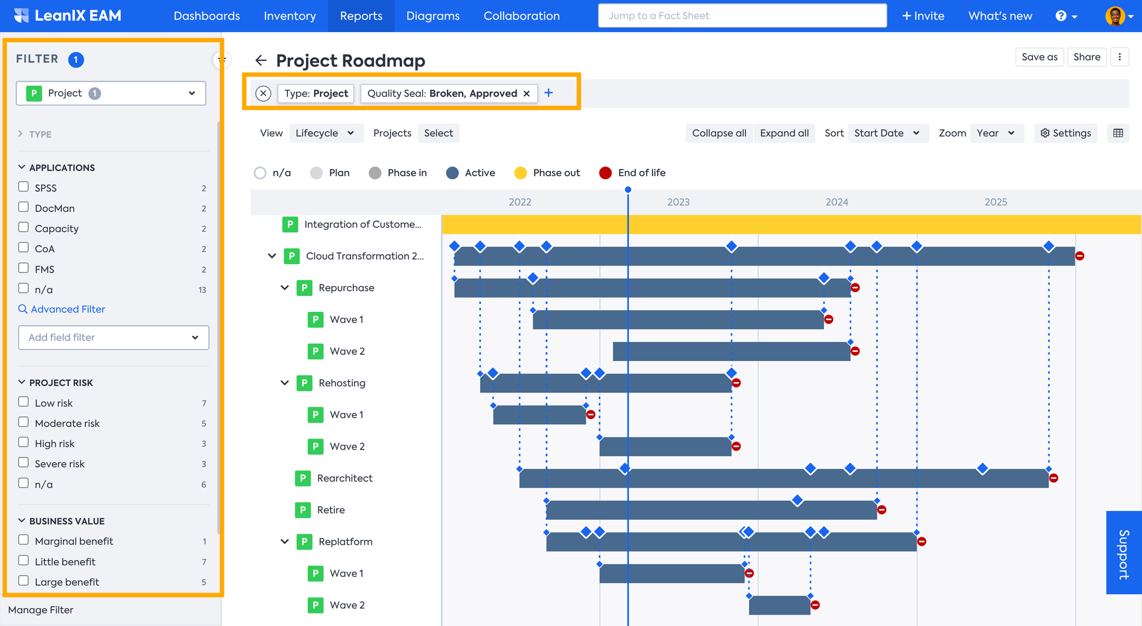Screen dimensions: 1142x626
Task: Click the Settings gear button
Action: (x=1065, y=133)
